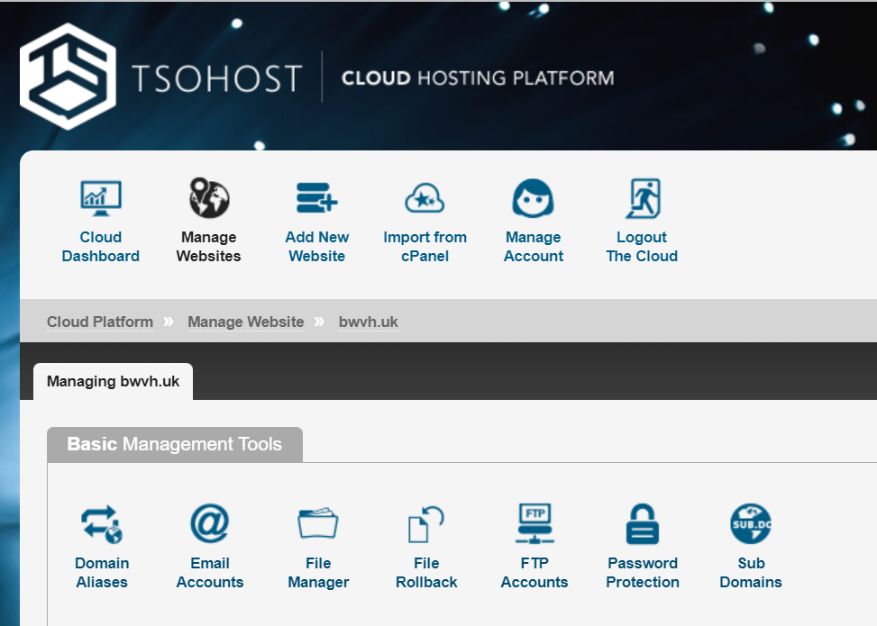Click the Manage Websites globe icon

pyautogui.click(x=209, y=198)
